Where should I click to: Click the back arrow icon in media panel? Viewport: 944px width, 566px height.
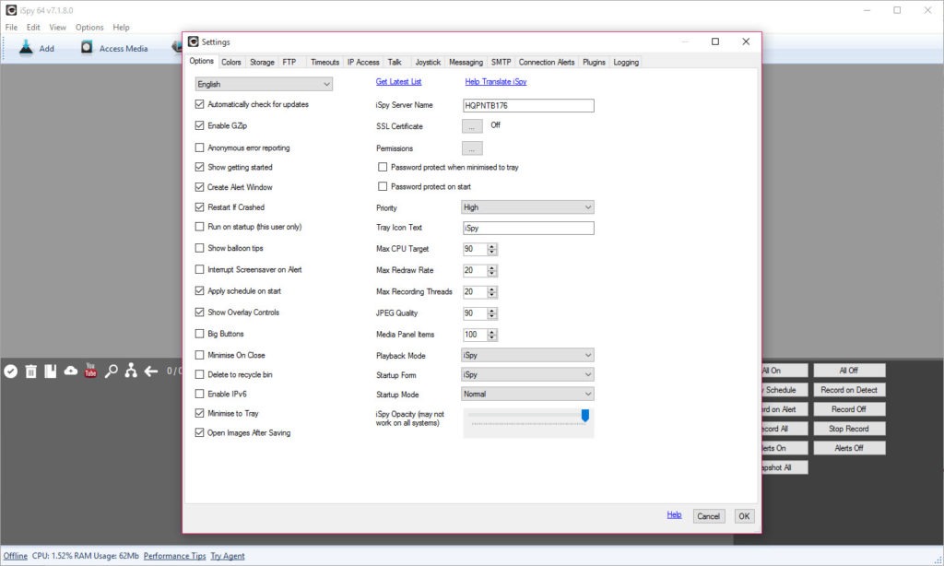point(150,371)
